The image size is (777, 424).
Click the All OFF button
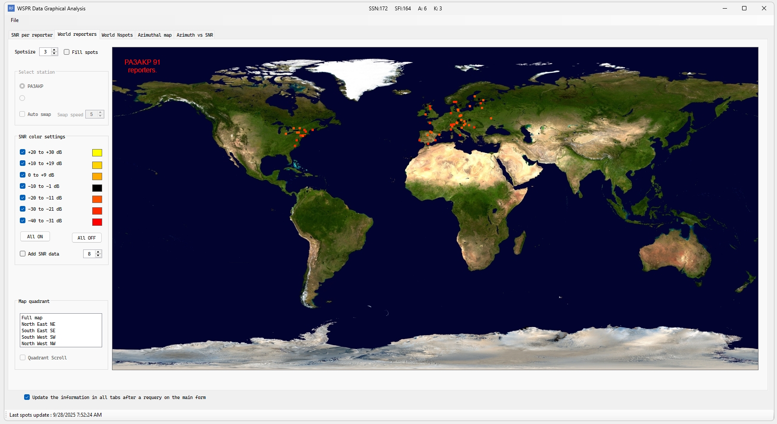[87, 238]
